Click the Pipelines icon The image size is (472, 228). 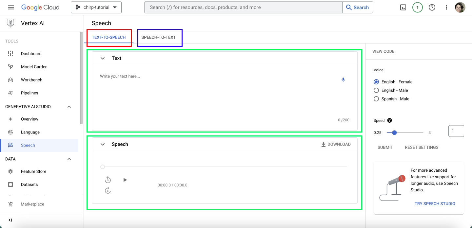pos(10,93)
